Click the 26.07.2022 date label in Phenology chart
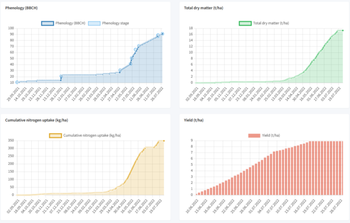This screenshot has width=350, height=223. (156, 94)
